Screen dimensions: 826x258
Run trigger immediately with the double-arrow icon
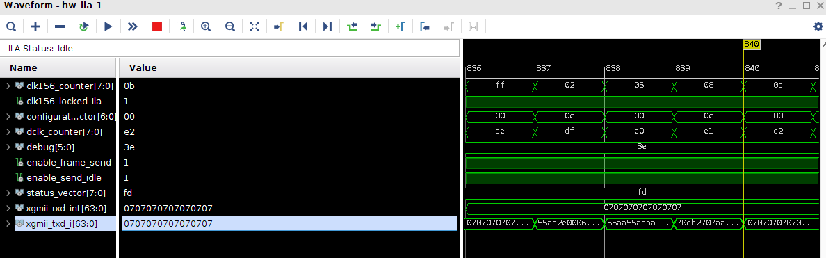(x=133, y=26)
